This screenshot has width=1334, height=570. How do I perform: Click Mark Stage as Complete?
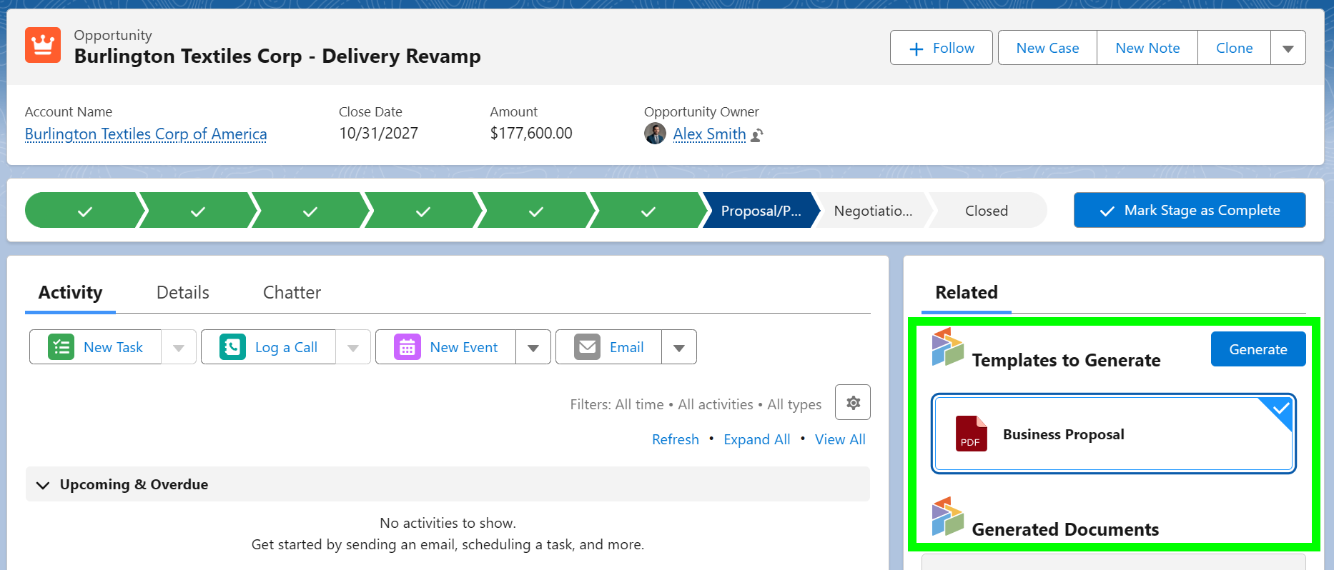[x=1189, y=211]
